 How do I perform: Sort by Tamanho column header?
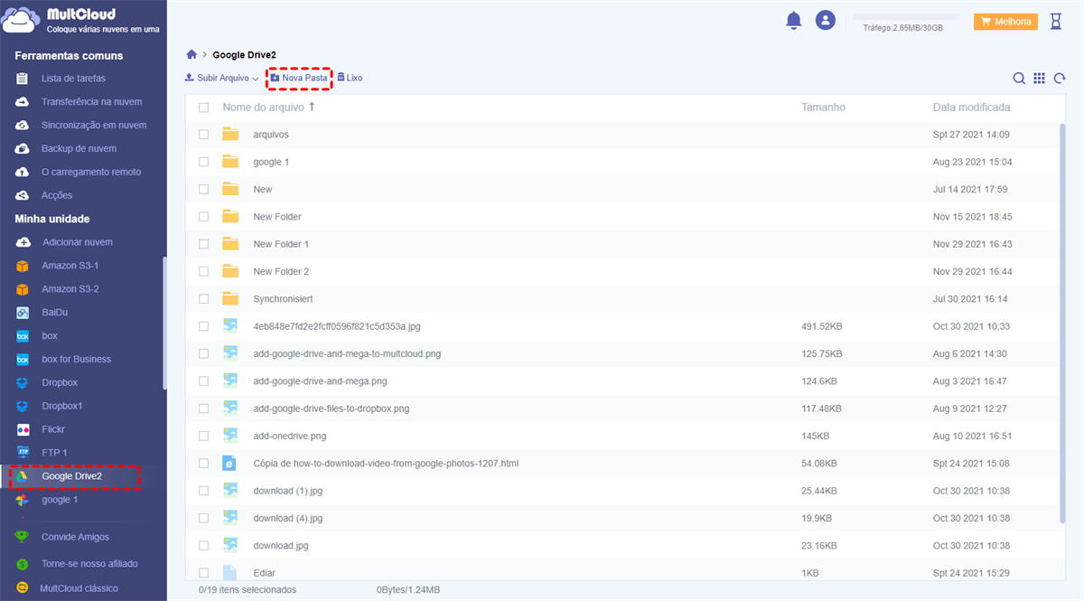coord(823,107)
